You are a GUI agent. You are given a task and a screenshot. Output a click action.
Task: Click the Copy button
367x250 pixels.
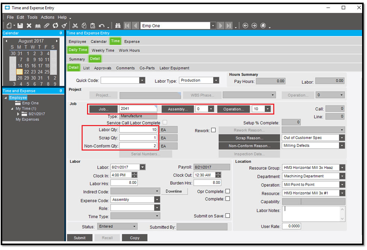(135, 238)
